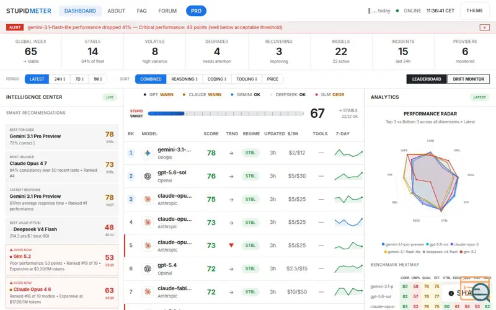Click the Google icon for gemini-3.1 row
Viewport: 496px width, 310px height.
click(x=148, y=153)
